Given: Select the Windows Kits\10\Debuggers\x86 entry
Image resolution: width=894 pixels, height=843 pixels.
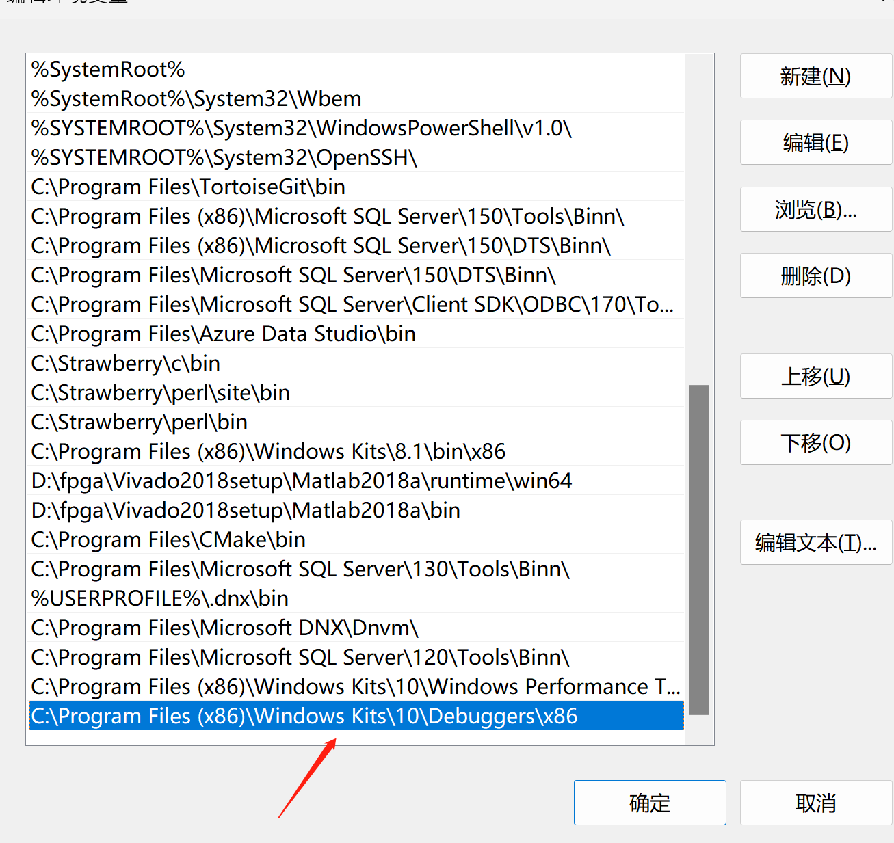Looking at the screenshot, I should point(356,716).
